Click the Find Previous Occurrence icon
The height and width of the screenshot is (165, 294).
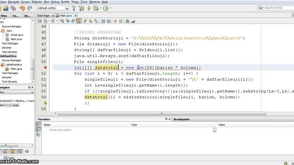(x=68, y=21)
